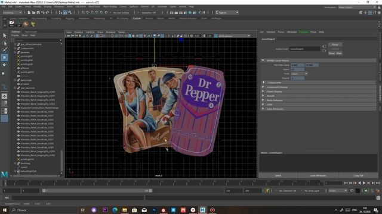Switch to the Rigging shelf tab

[x=70, y=18]
